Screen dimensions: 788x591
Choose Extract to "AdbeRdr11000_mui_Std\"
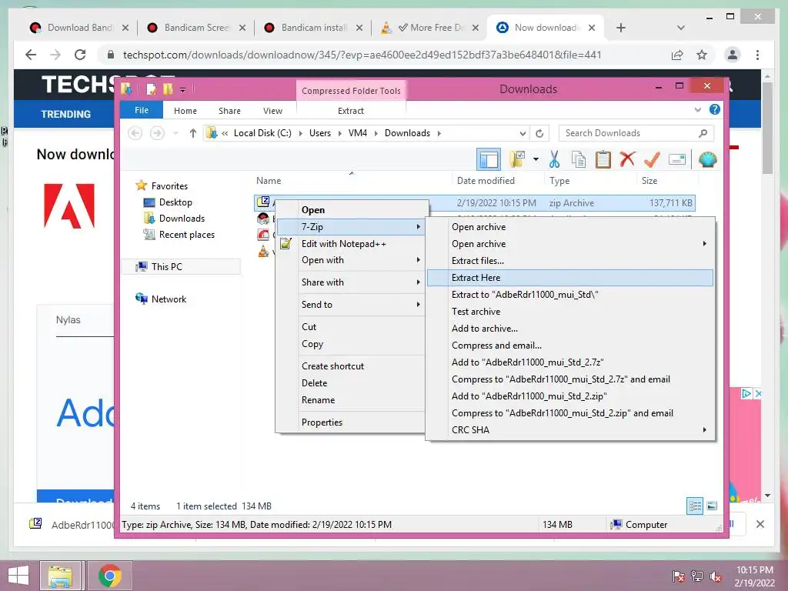tap(570, 295)
